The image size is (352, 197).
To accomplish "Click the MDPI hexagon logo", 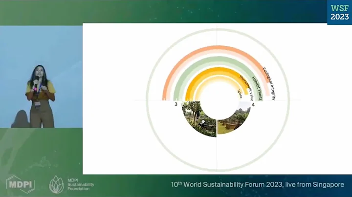I will pyautogui.click(x=21, y=184).
